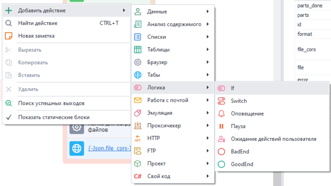Image resolution: width=331 pixels, height=186 pixels.
Task: Expand the Данные submenu arrow
Action: [207, 12]
